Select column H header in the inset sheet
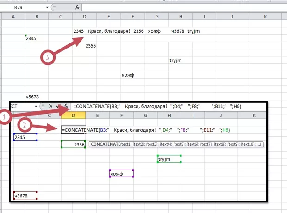Image resolution: width=287 pixels, height=213 pixels. [x=169, y=116]
